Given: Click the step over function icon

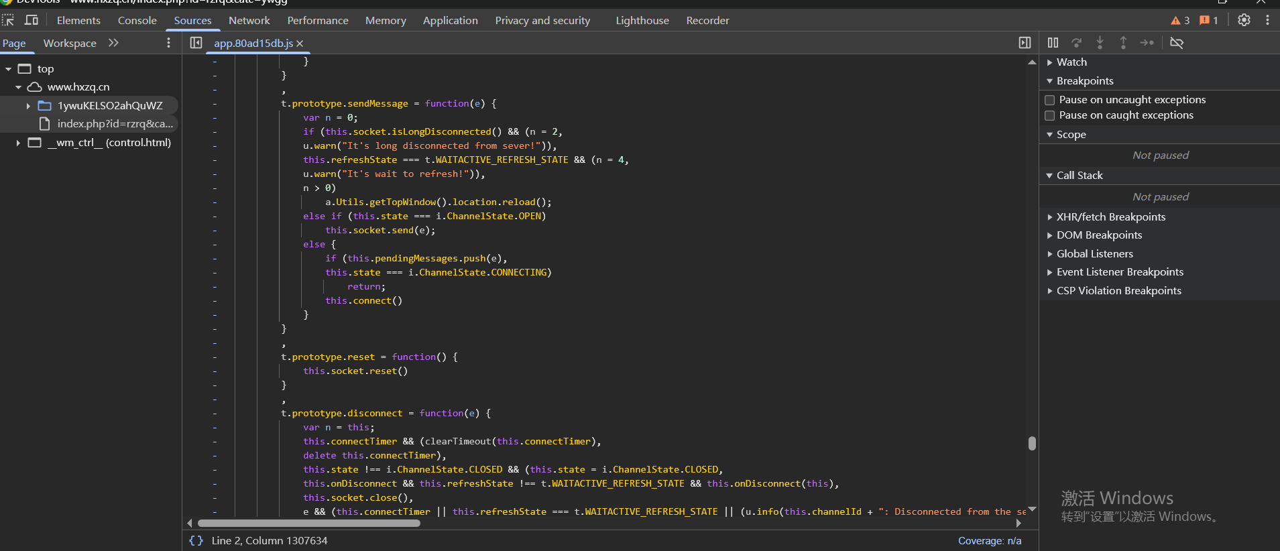Looking at the screenshot, I should [x=1076, y=43].
